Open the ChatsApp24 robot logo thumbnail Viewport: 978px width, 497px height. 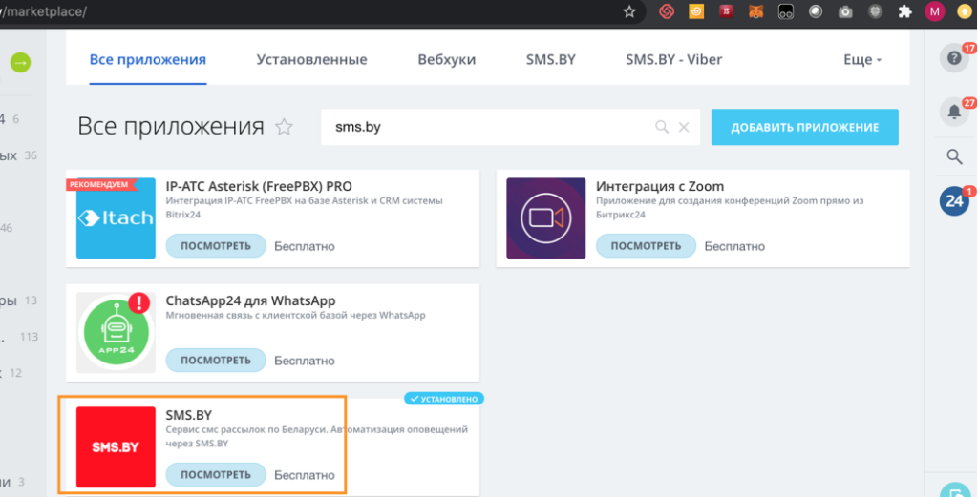(x=116, y=333)
